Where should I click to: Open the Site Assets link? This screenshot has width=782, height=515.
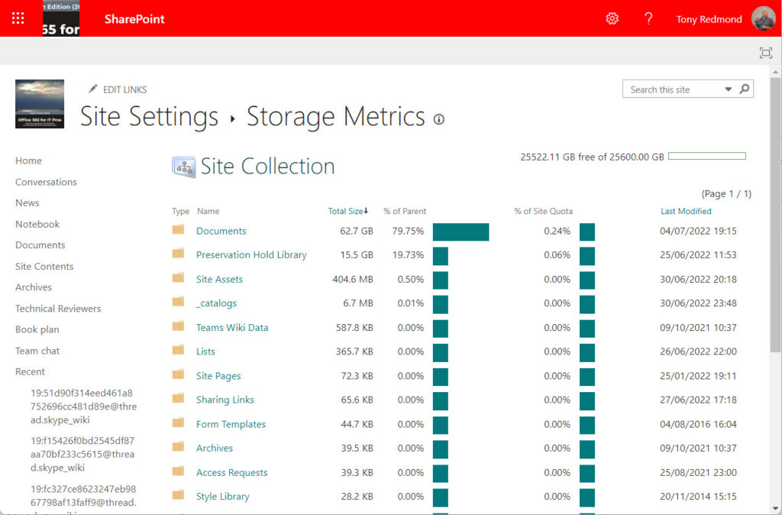pyautogui.click(x=219, y=280)
